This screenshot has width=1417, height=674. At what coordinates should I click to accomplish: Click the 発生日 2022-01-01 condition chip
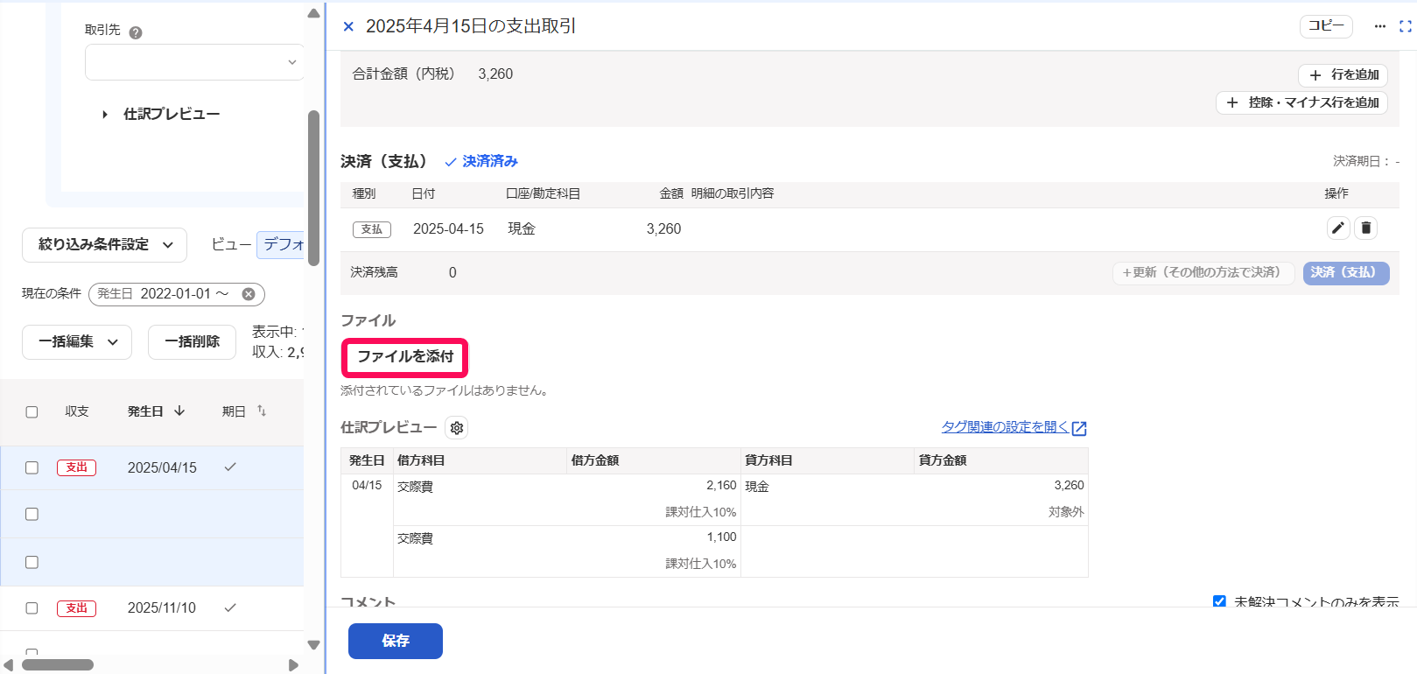pyautogui.click(x=177, y=294)
